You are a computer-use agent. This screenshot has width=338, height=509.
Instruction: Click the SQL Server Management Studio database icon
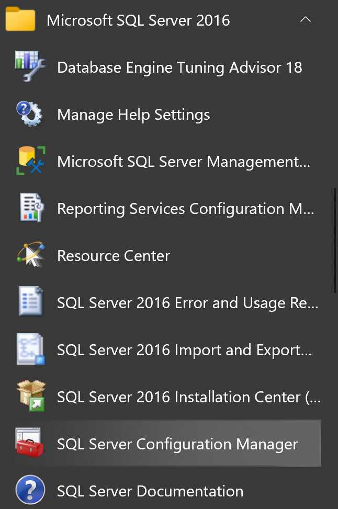click(31, 161)
